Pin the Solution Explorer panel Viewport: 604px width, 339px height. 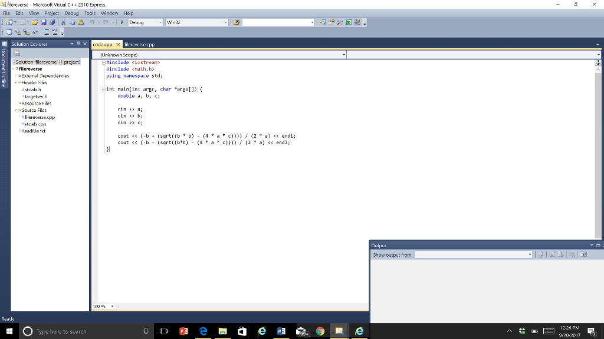tap(78, 44)
